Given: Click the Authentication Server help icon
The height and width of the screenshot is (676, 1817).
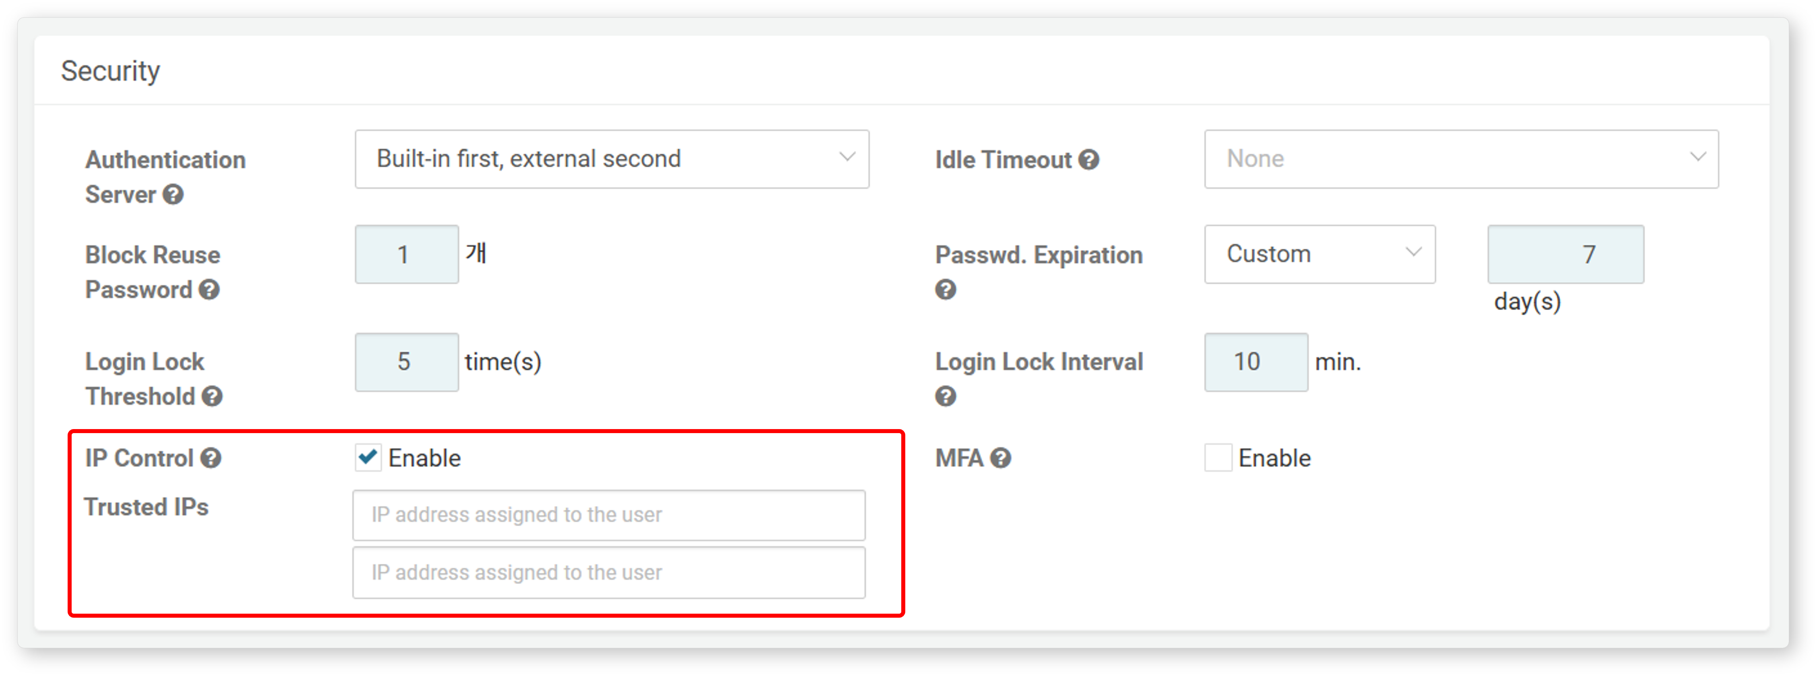Looking at the screenshot, I should (173, 195).
